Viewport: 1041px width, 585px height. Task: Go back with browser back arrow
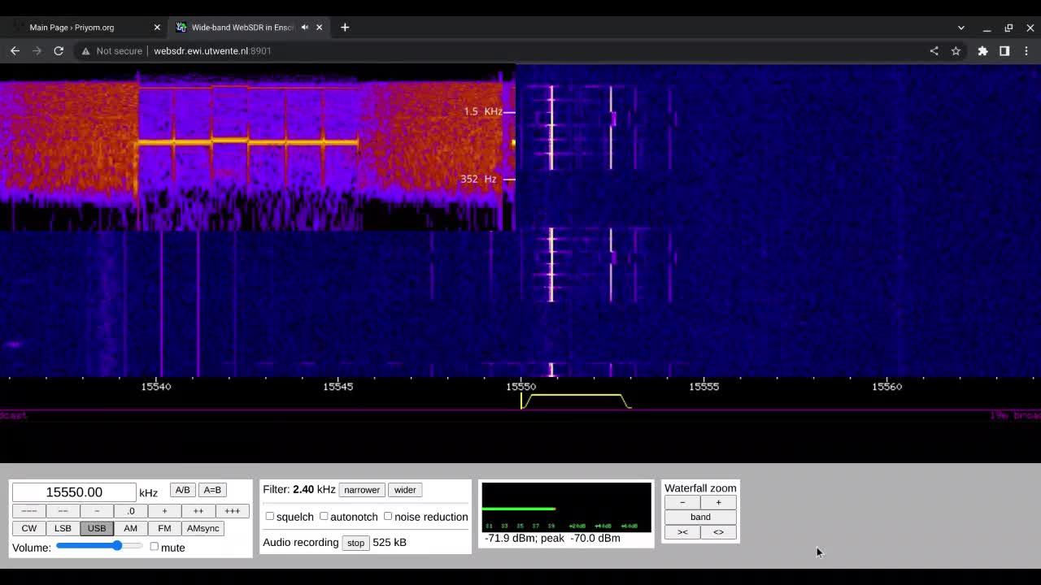click(15, 50)
